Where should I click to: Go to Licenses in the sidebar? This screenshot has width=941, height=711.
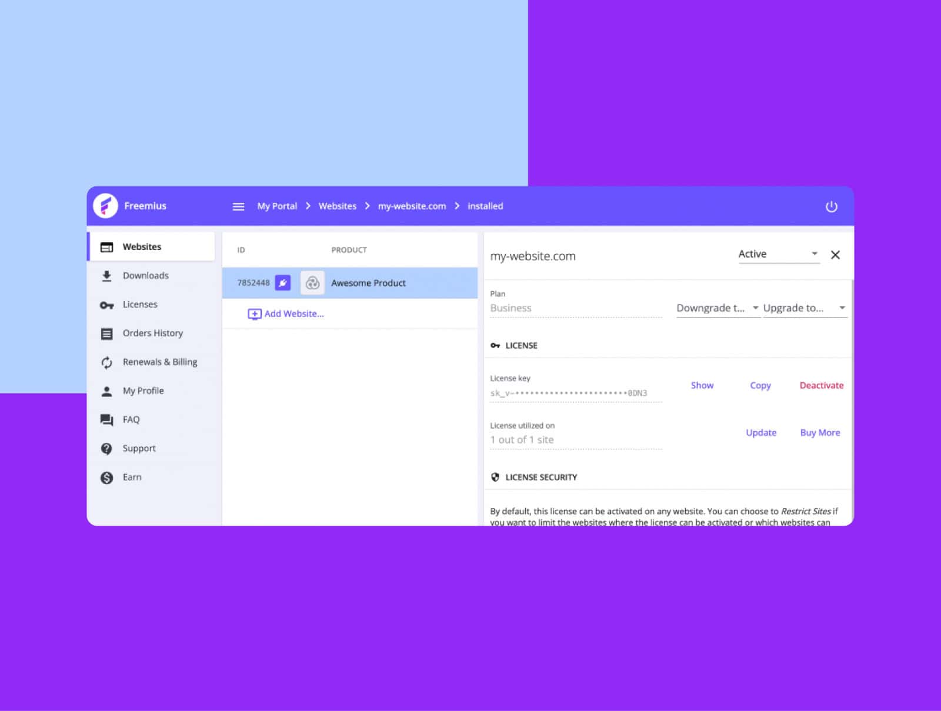[x=152, y=304]
